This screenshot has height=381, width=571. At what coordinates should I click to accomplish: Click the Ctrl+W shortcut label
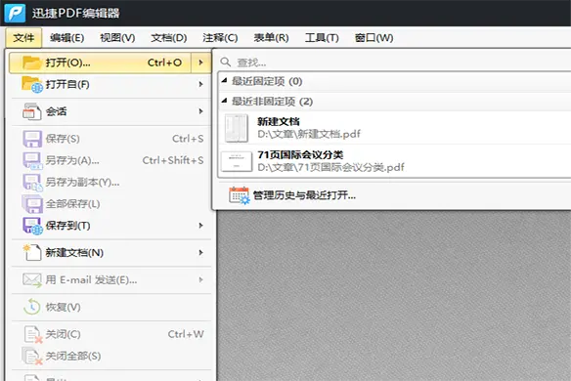click(x=186, y=334)
